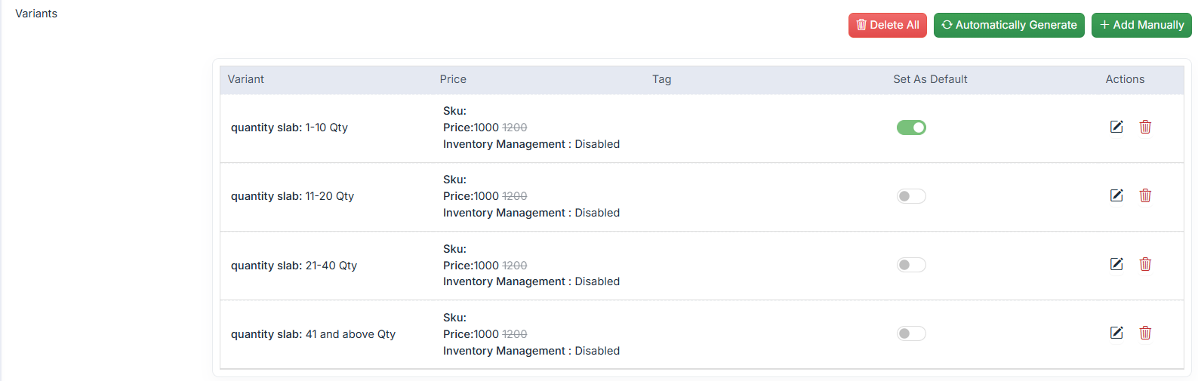Edit the 11-20 Qty variant

click(1116, 195)
